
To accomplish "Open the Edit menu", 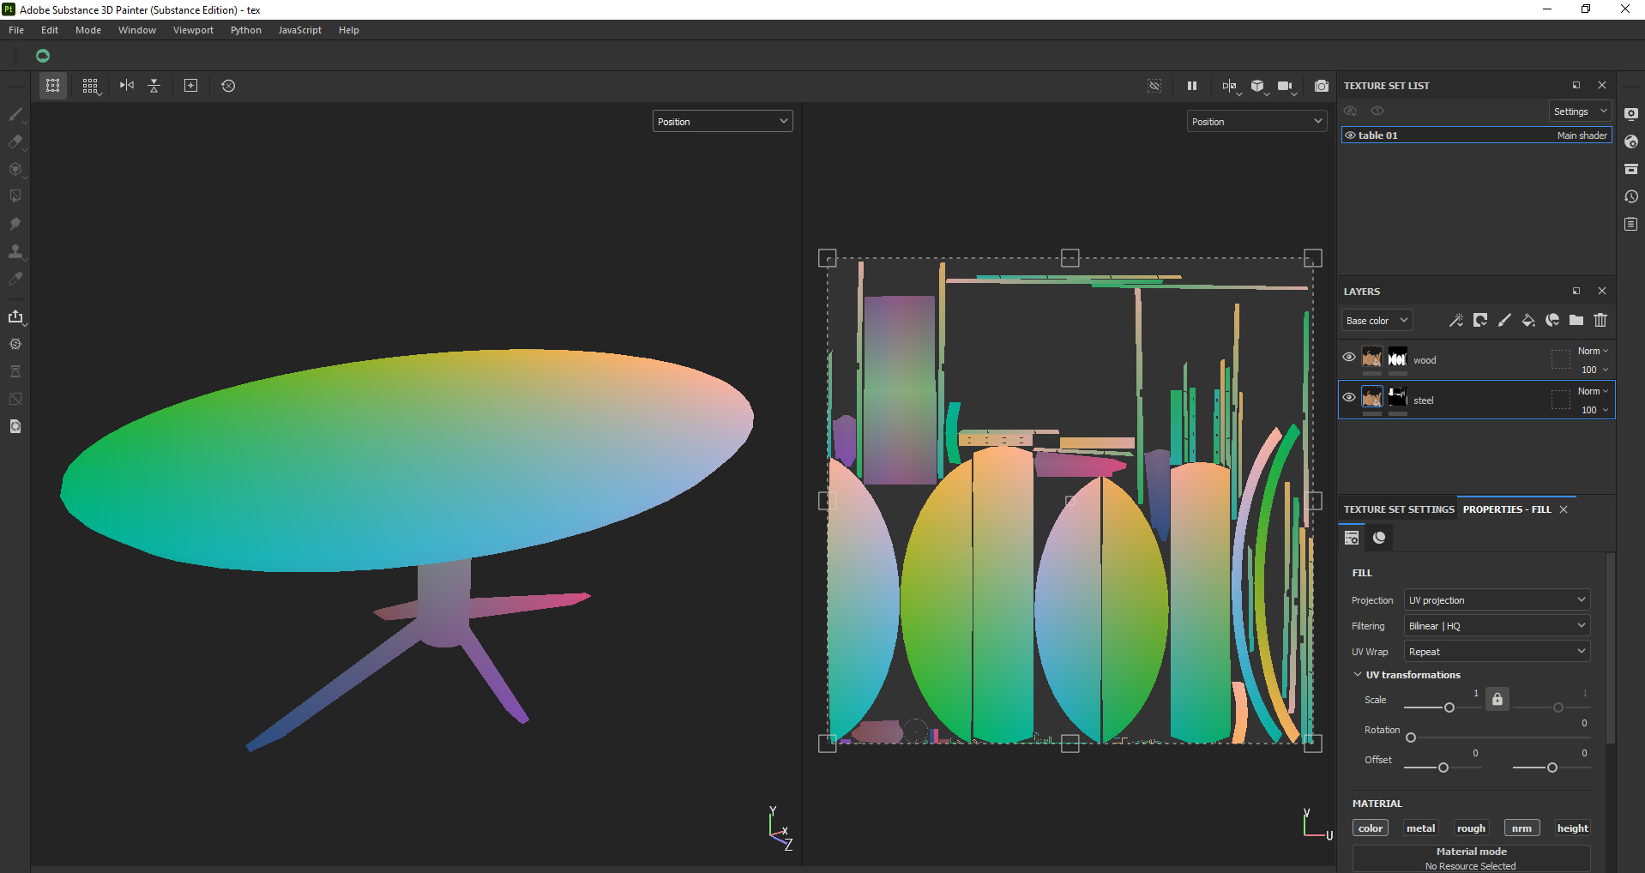I will (x=50, y=30).
